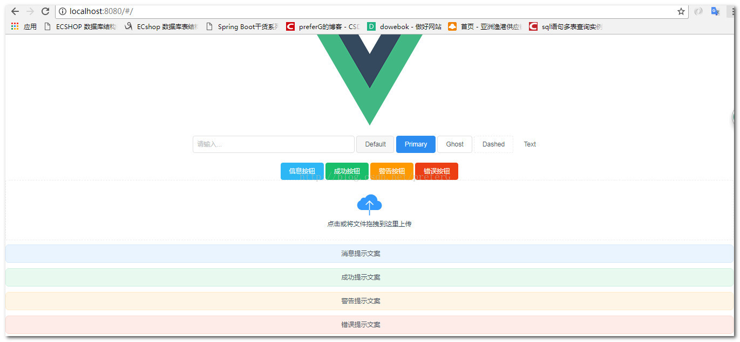Open ECshop 数据库表结构 bookmark
740x342 pixels.
click(161, 26)
